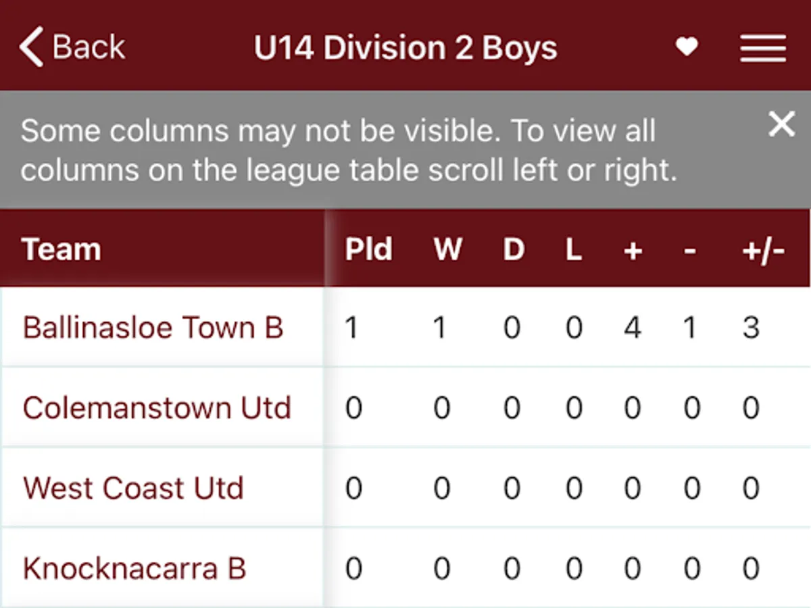811x608 pixels.
Task: Tap the U14 Division 2 Boys title
Action: tap(405, 48)
